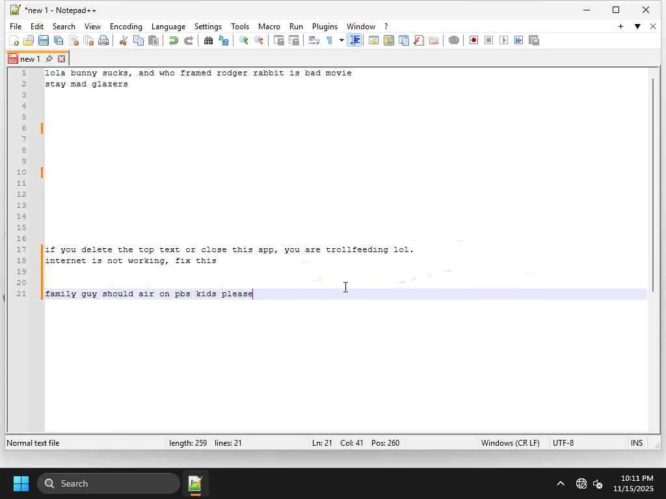The width and height of the screenshot is (666, 499).
Task: Click the Close All toolbar icon
Action: coord(88,41)
